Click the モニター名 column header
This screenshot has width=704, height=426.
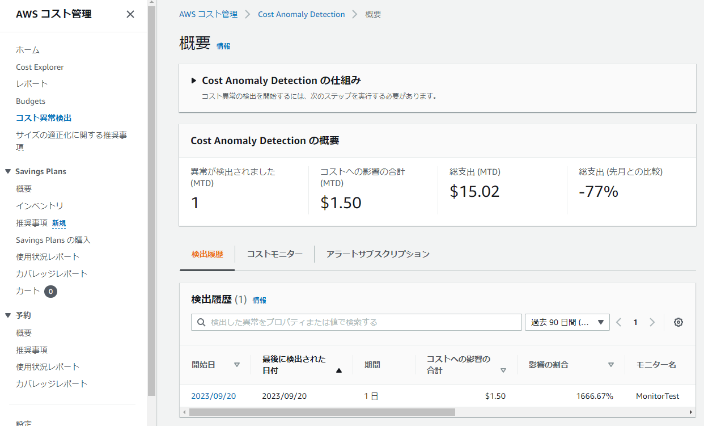click(656, 365)
